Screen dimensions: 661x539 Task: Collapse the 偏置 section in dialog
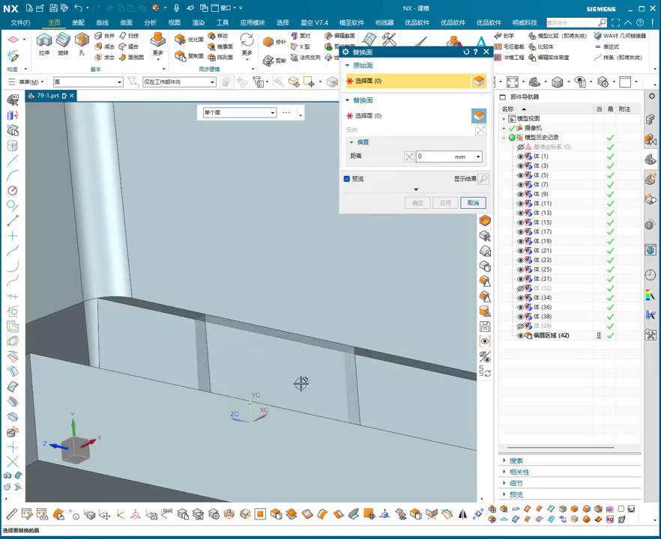coord(352,141)
